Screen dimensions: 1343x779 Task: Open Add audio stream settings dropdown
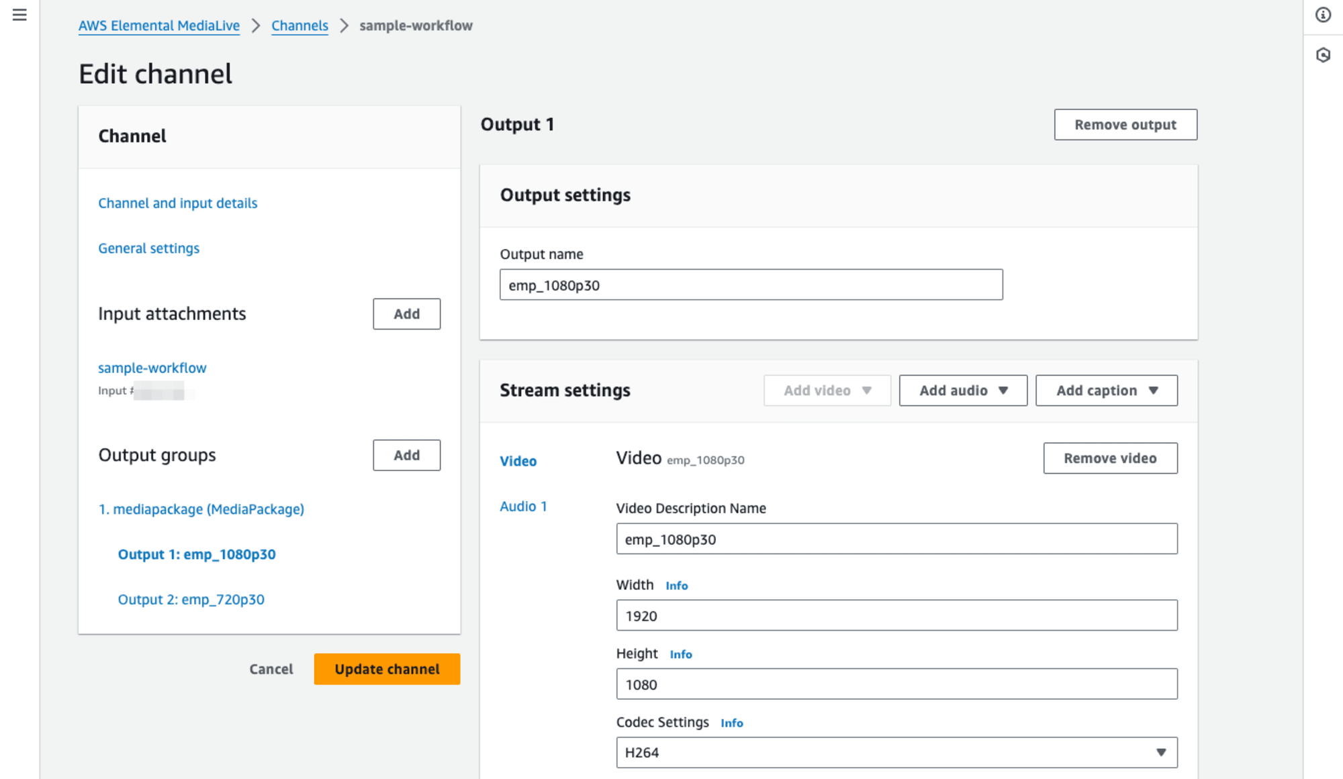coord(962,389)
